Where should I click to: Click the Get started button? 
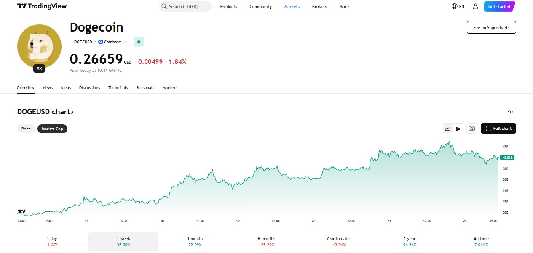click(x=499, y=6)
